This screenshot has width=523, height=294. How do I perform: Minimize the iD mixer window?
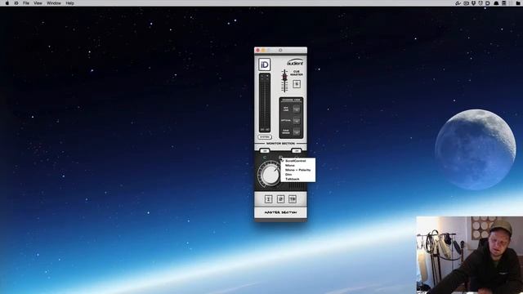263,51
